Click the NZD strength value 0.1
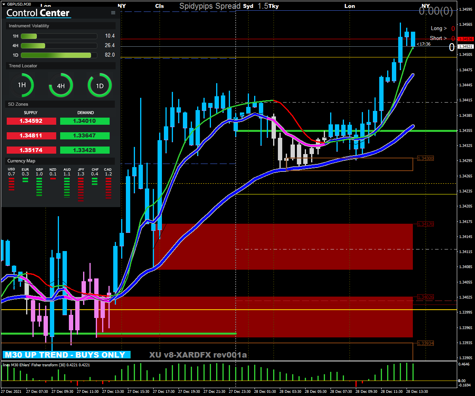 [x=53, y=174]
